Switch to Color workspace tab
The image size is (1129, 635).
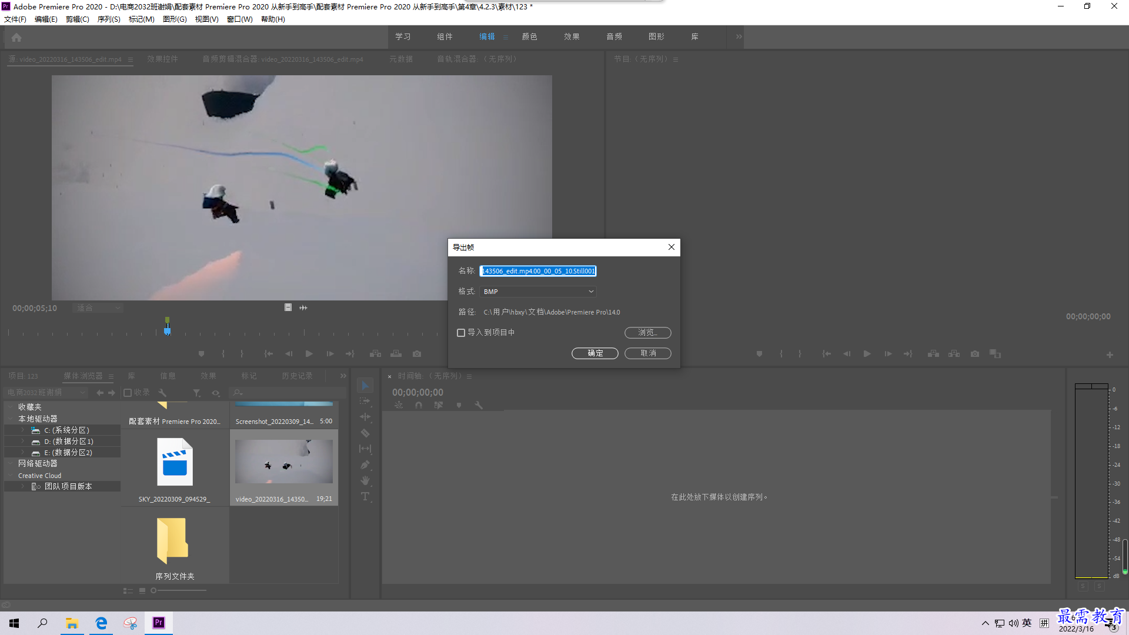point(529,36)
